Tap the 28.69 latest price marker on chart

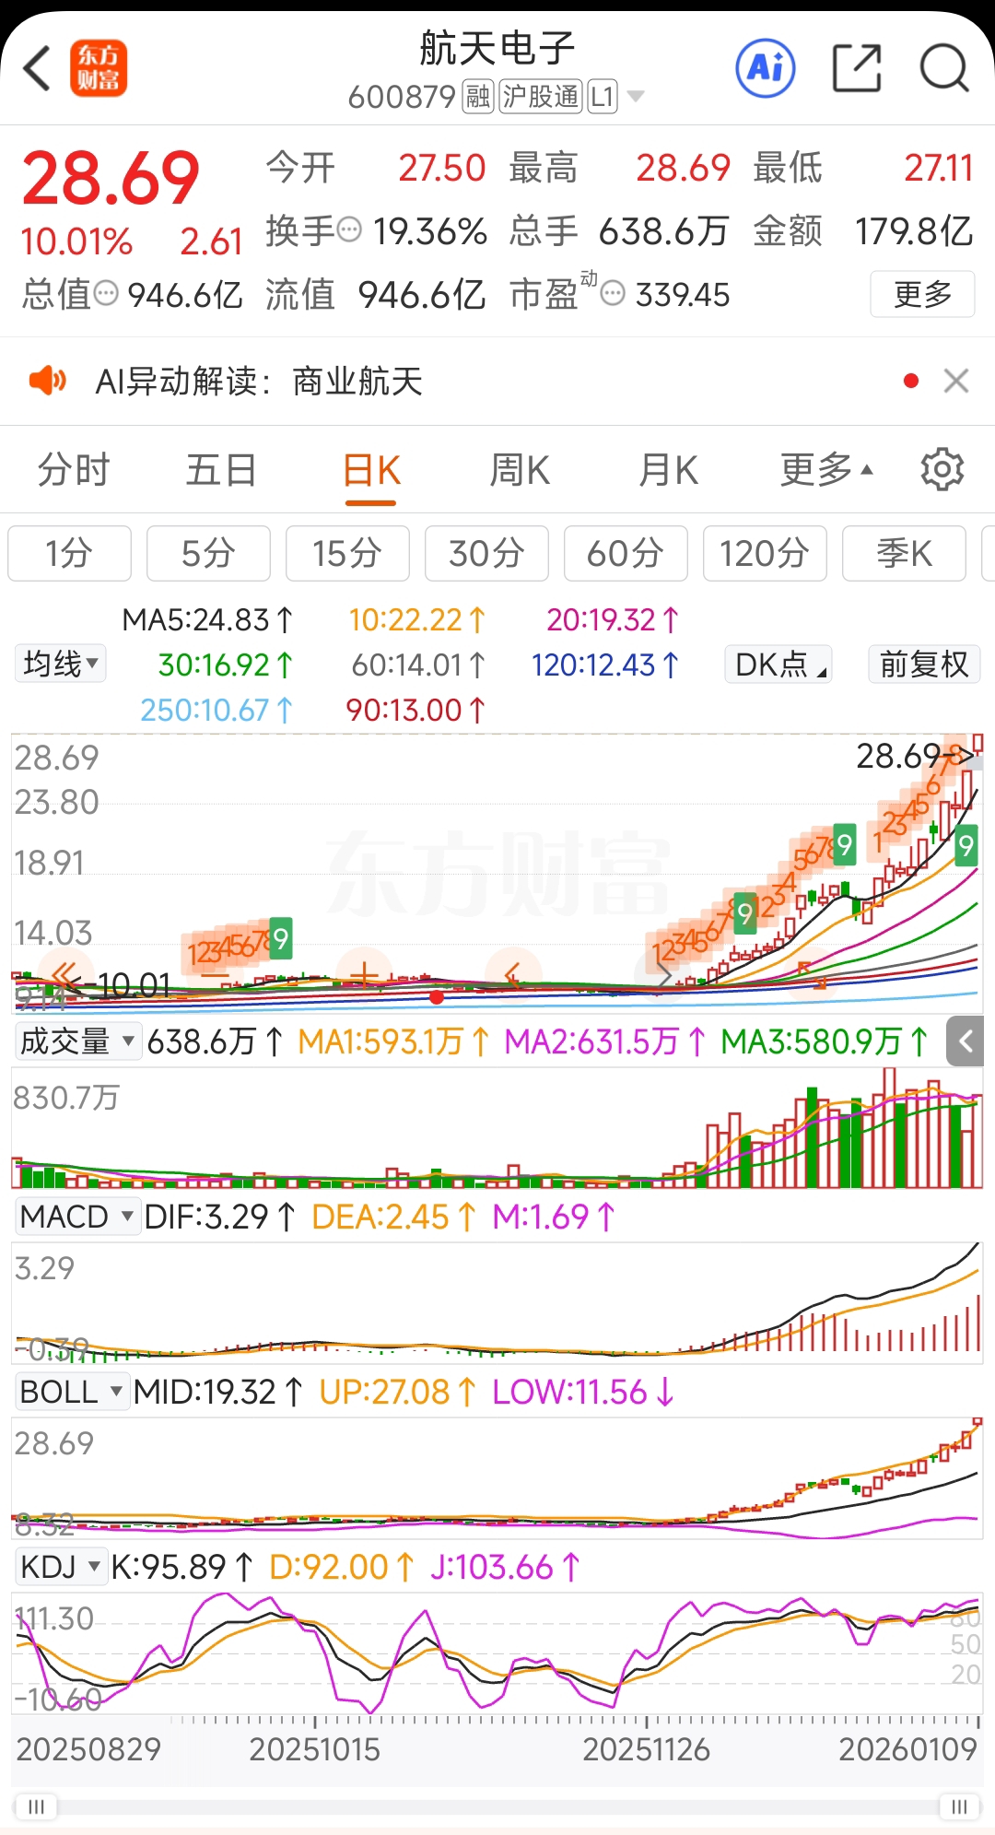pyautogui.click(x=914, y=756)
